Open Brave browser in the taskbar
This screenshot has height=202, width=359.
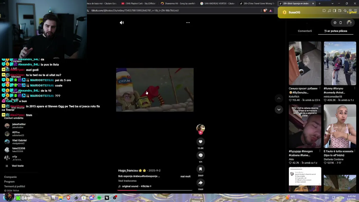[68, 198]
